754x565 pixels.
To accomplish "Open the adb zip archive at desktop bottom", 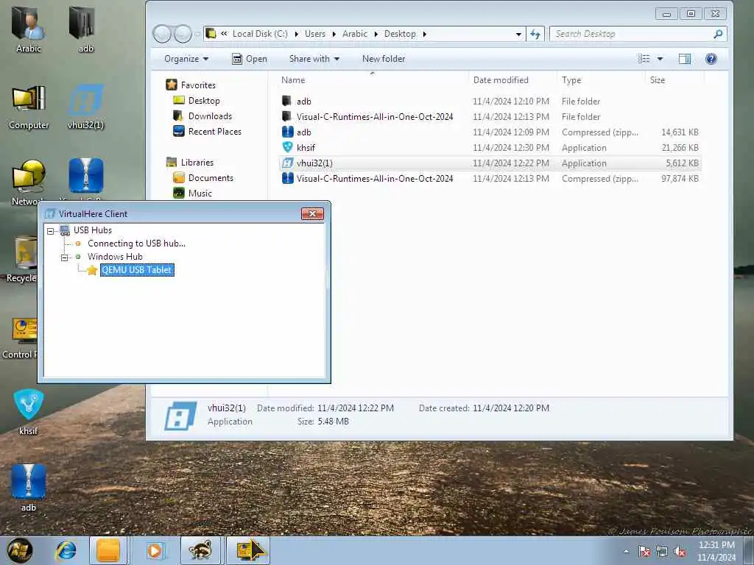I will pyautogui.click(x=29, y=488).
